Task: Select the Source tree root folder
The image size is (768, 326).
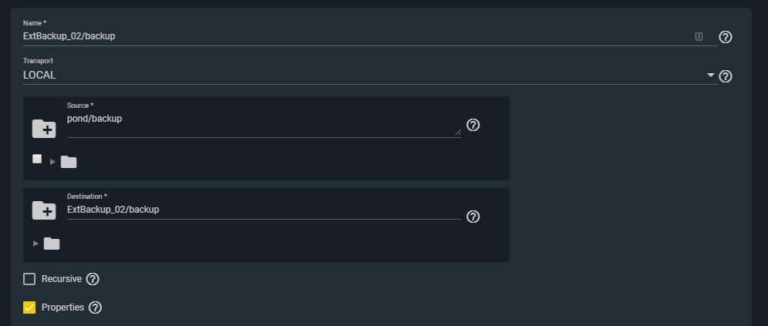Action: [x=69, y=162]
